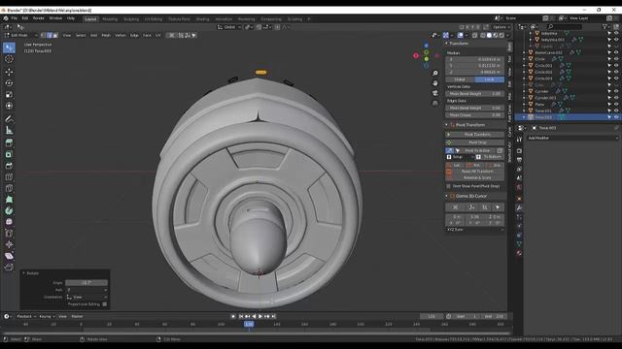The width and height of the screenshot is (622, 349).
Task: Open the XYZ Euler rotation mode dropdown
Action: point(475,230)
